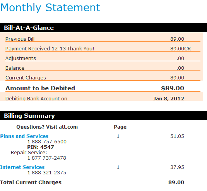Click the Balance label
Screen dimensions: 207x191
pos(15,68)
